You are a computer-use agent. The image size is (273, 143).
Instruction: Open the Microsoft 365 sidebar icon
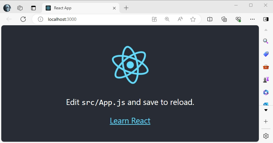tap(266, 92)
